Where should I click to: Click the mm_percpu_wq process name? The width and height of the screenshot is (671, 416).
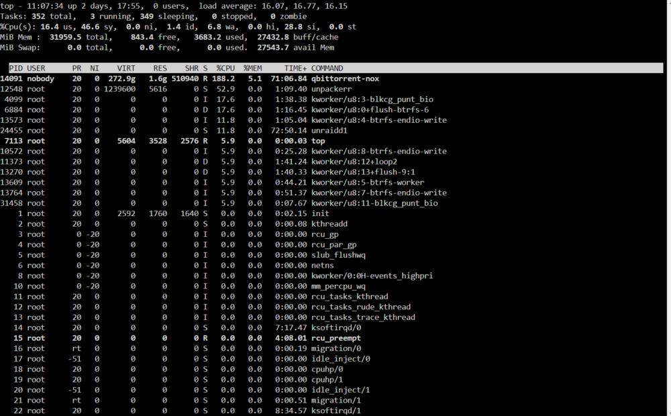click(338, 287)
